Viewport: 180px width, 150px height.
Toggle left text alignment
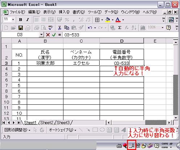[36, 20]
